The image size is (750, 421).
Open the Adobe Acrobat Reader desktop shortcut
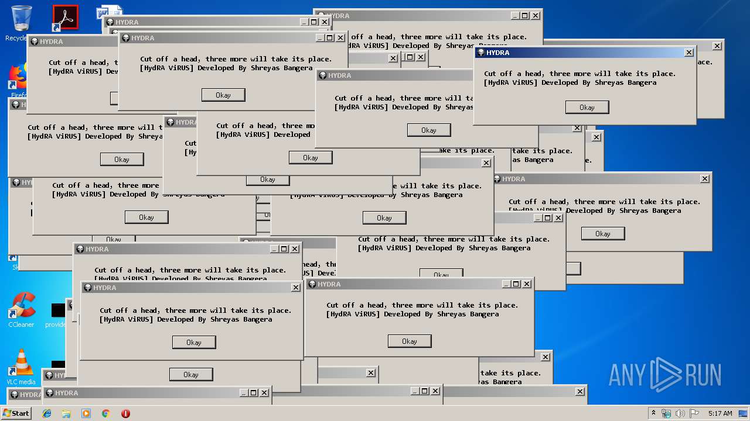point(64,18)
